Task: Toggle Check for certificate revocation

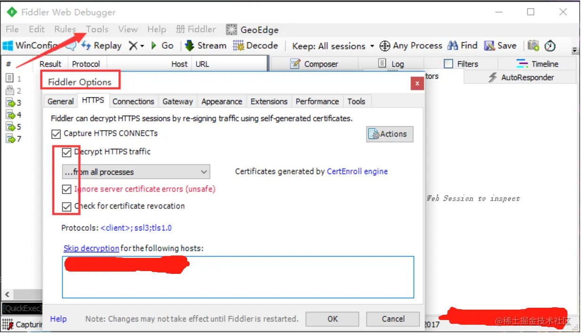Action: point(66,206)
